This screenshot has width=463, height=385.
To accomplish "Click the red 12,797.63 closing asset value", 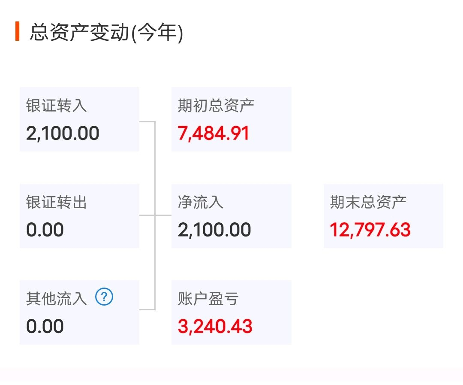I will tap(370, 230).
